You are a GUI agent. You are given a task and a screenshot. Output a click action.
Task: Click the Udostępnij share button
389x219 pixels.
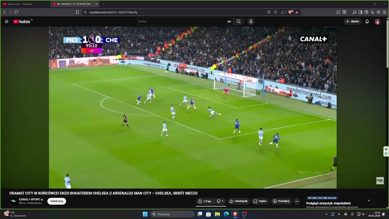point(238,201)
